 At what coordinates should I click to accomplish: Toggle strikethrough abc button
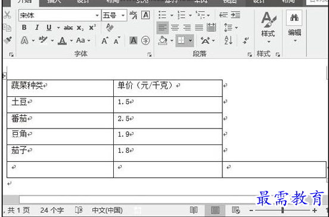pos(68,27)
